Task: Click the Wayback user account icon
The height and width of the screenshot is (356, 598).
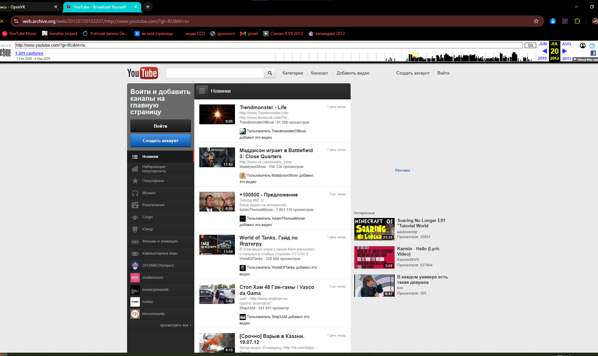Action: pos(583,46)
